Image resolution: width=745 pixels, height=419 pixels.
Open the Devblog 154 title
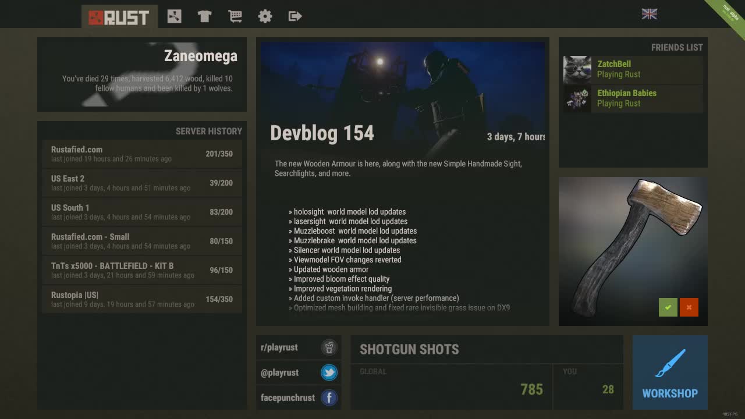(x=322, y=133)
